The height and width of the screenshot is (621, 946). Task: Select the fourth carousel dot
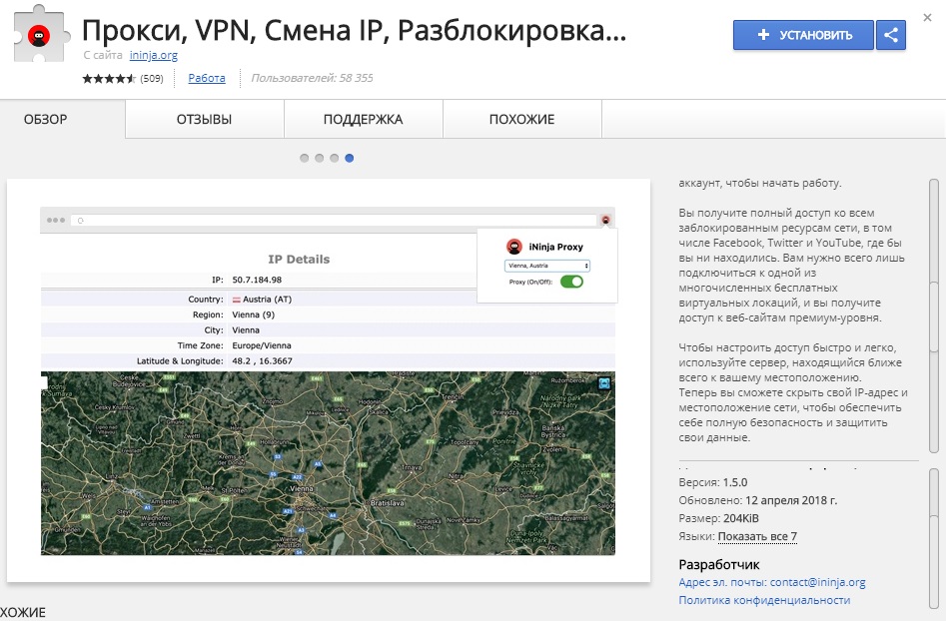click(x=349, y=158)
